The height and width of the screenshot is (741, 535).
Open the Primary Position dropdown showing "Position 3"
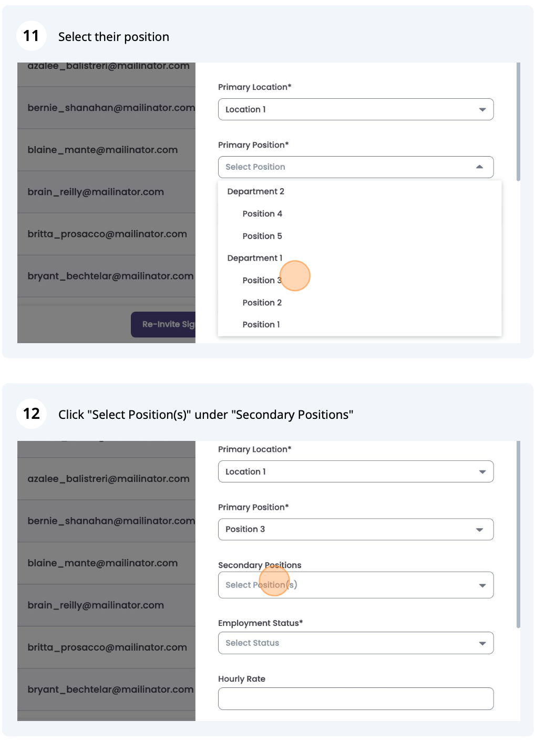[355, 529]
